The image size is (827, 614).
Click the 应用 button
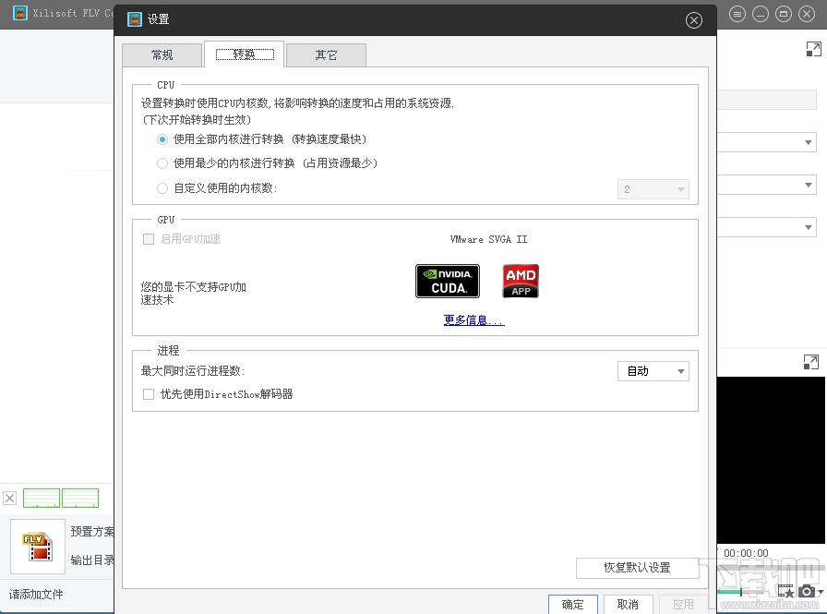coord(683,605)
